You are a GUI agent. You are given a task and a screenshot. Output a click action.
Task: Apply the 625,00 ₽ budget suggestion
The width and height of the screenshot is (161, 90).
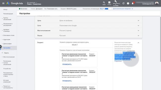tap(67, 64)
